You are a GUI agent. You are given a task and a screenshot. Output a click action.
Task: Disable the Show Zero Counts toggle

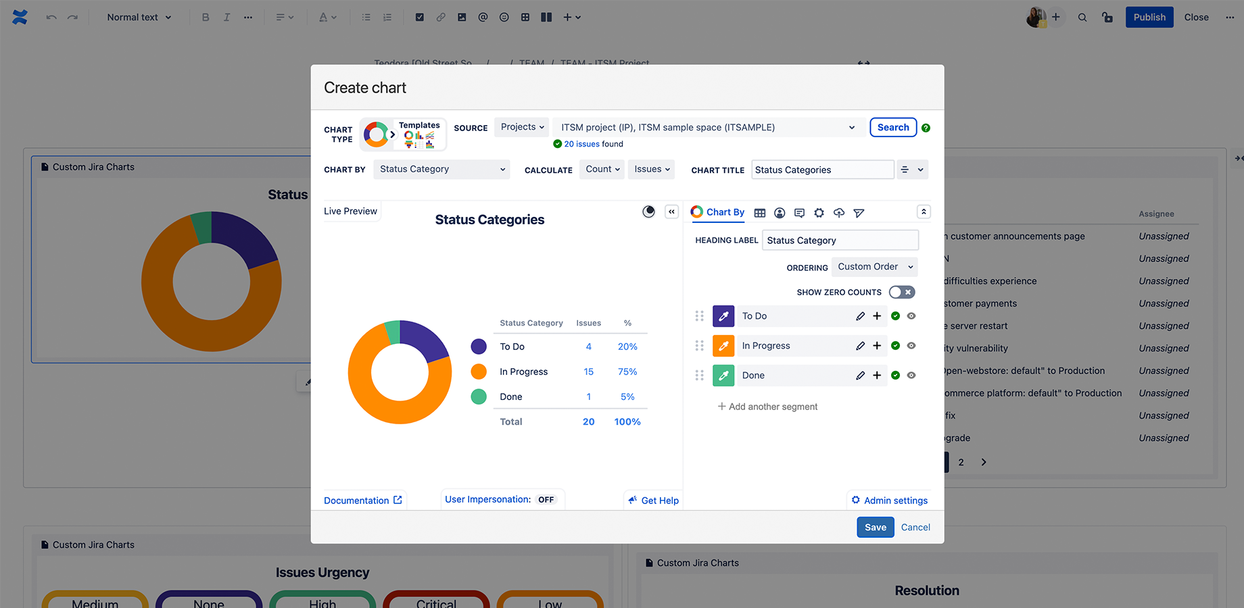coord(902,292)
